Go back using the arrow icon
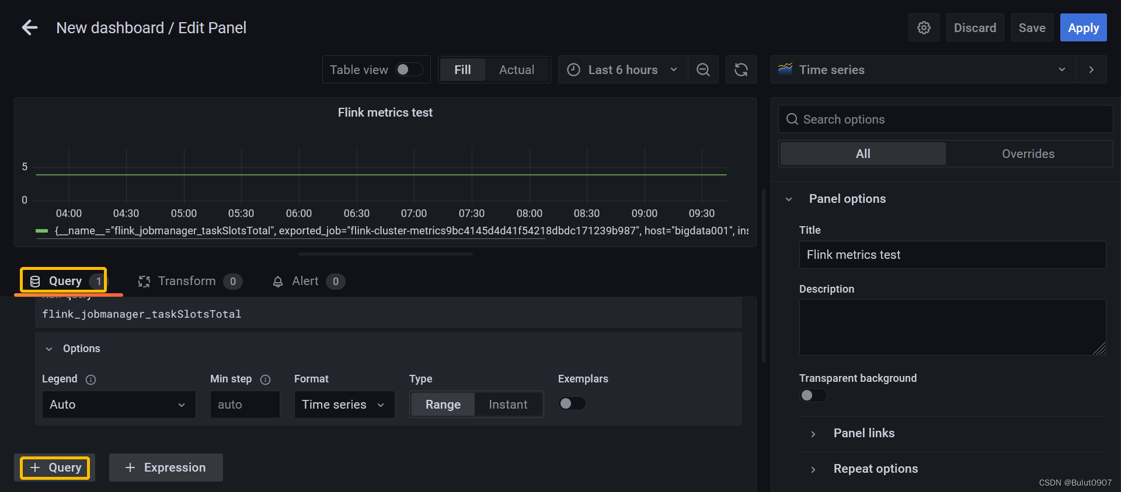 (x=29, y=27)
